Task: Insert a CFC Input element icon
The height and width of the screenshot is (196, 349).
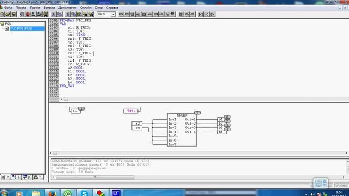Action: click(121, 14)
